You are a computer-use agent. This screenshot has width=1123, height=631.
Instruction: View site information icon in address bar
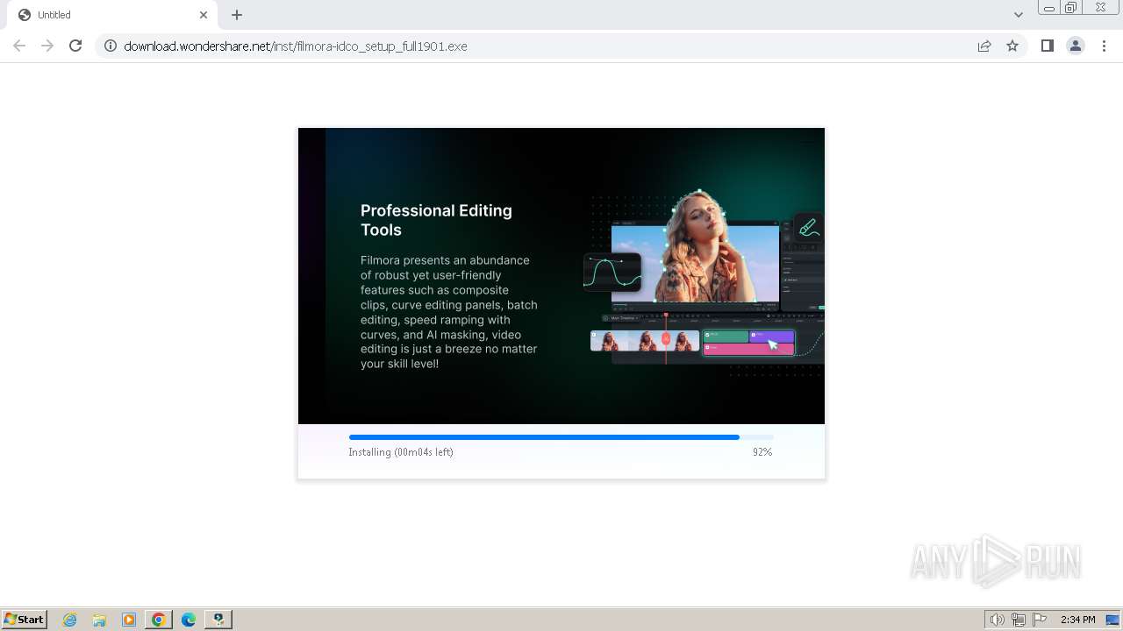111,46
